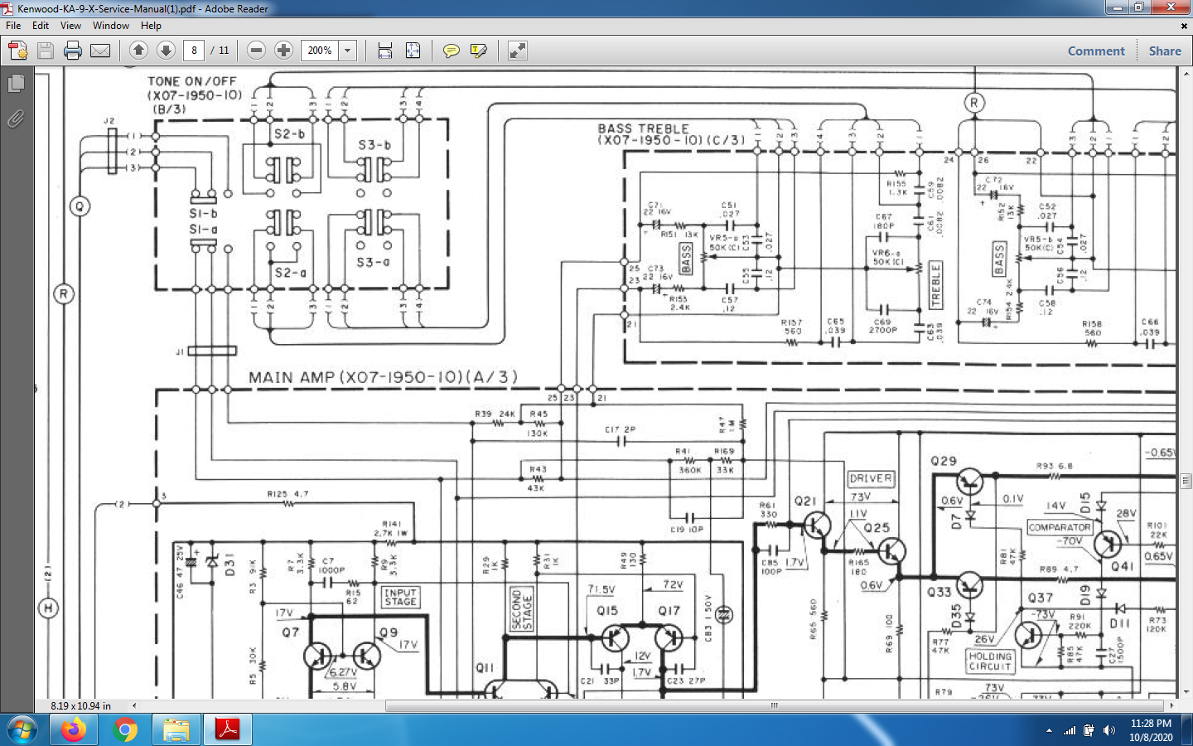
Task: Click the 'SECOND STAGE' boxed label
Action: coord(522,609)
